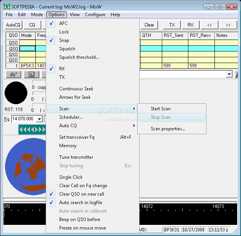Toggle Freeze on mouse move
Image resolution: width=241 pixels, height=236 pixels.
pyautogui.click(x=93, y=228)
